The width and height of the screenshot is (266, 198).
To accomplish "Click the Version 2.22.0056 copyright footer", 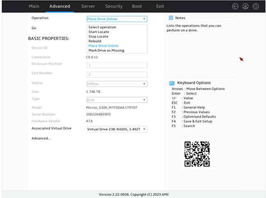I will click(134, 195).
